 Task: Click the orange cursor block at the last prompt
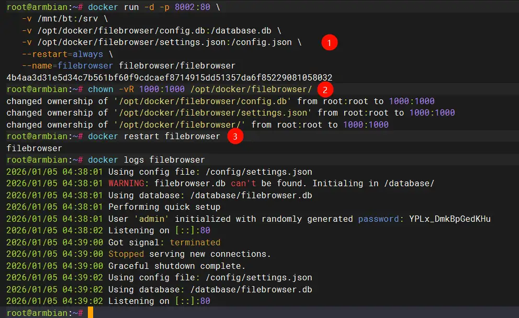click(90, 313)
